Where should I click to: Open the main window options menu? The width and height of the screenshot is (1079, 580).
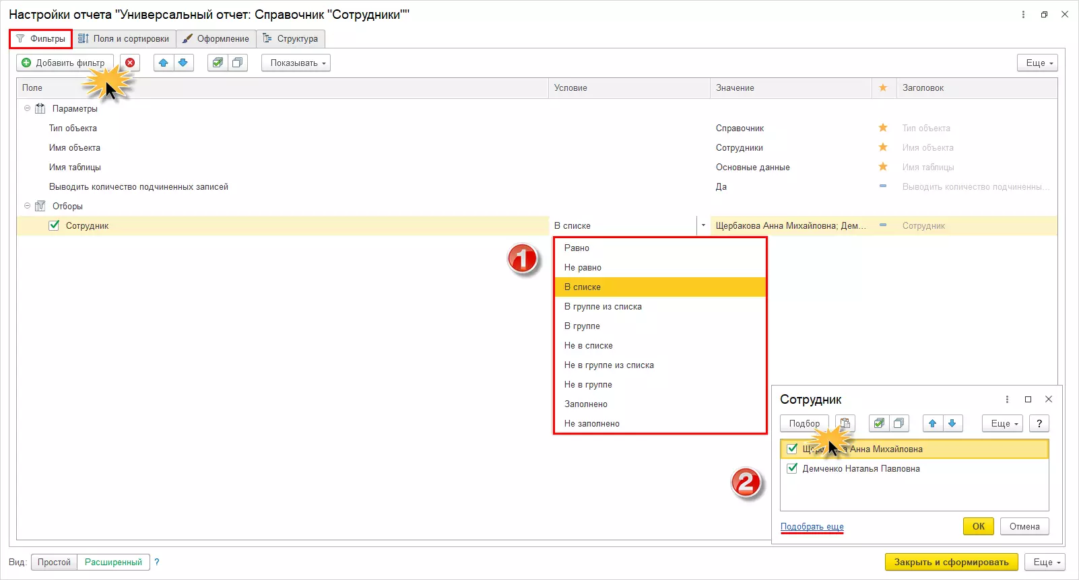pyautogui.click(x=1023, y=14)
